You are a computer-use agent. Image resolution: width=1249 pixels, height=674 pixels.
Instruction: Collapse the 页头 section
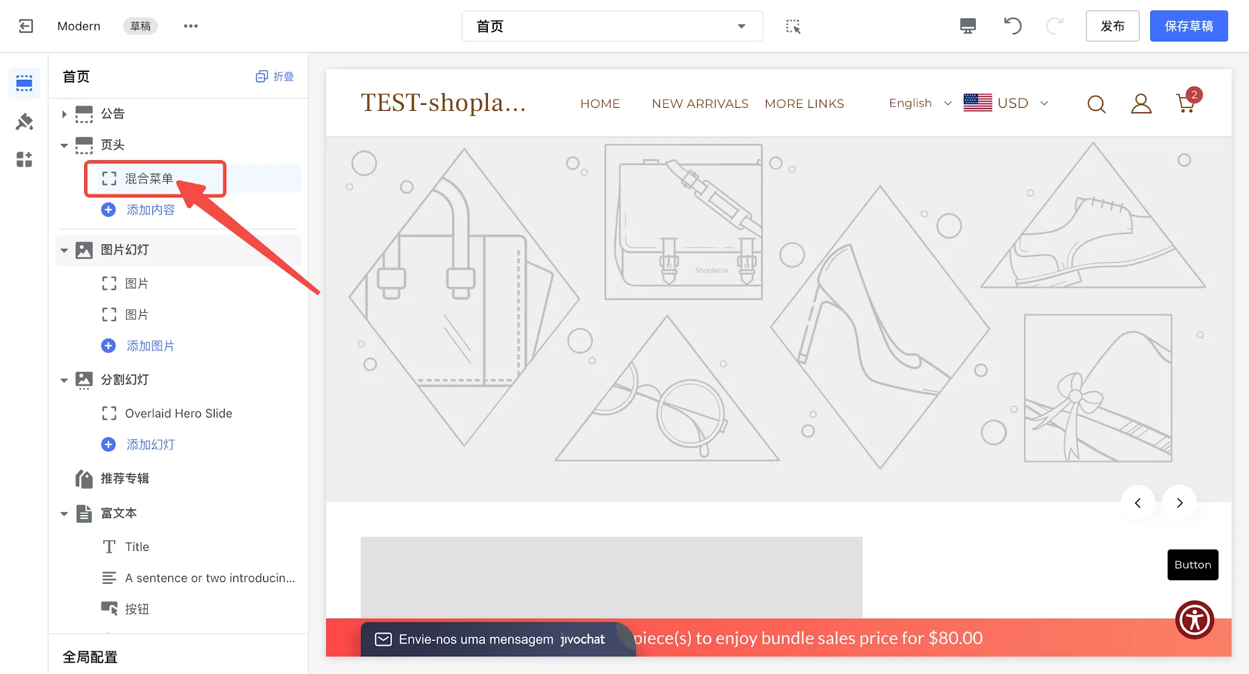(x=64, y=146)
